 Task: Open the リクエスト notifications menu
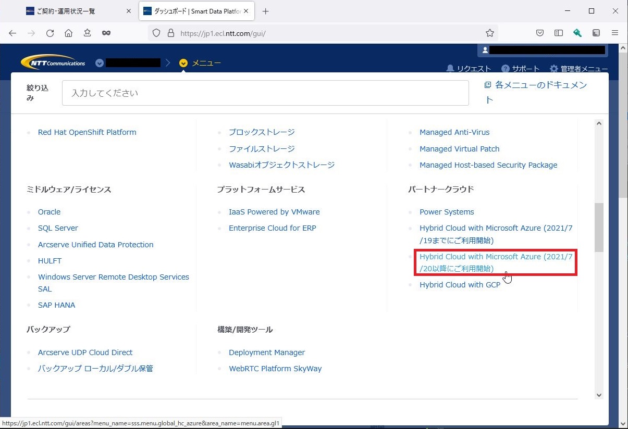[469, 69]
